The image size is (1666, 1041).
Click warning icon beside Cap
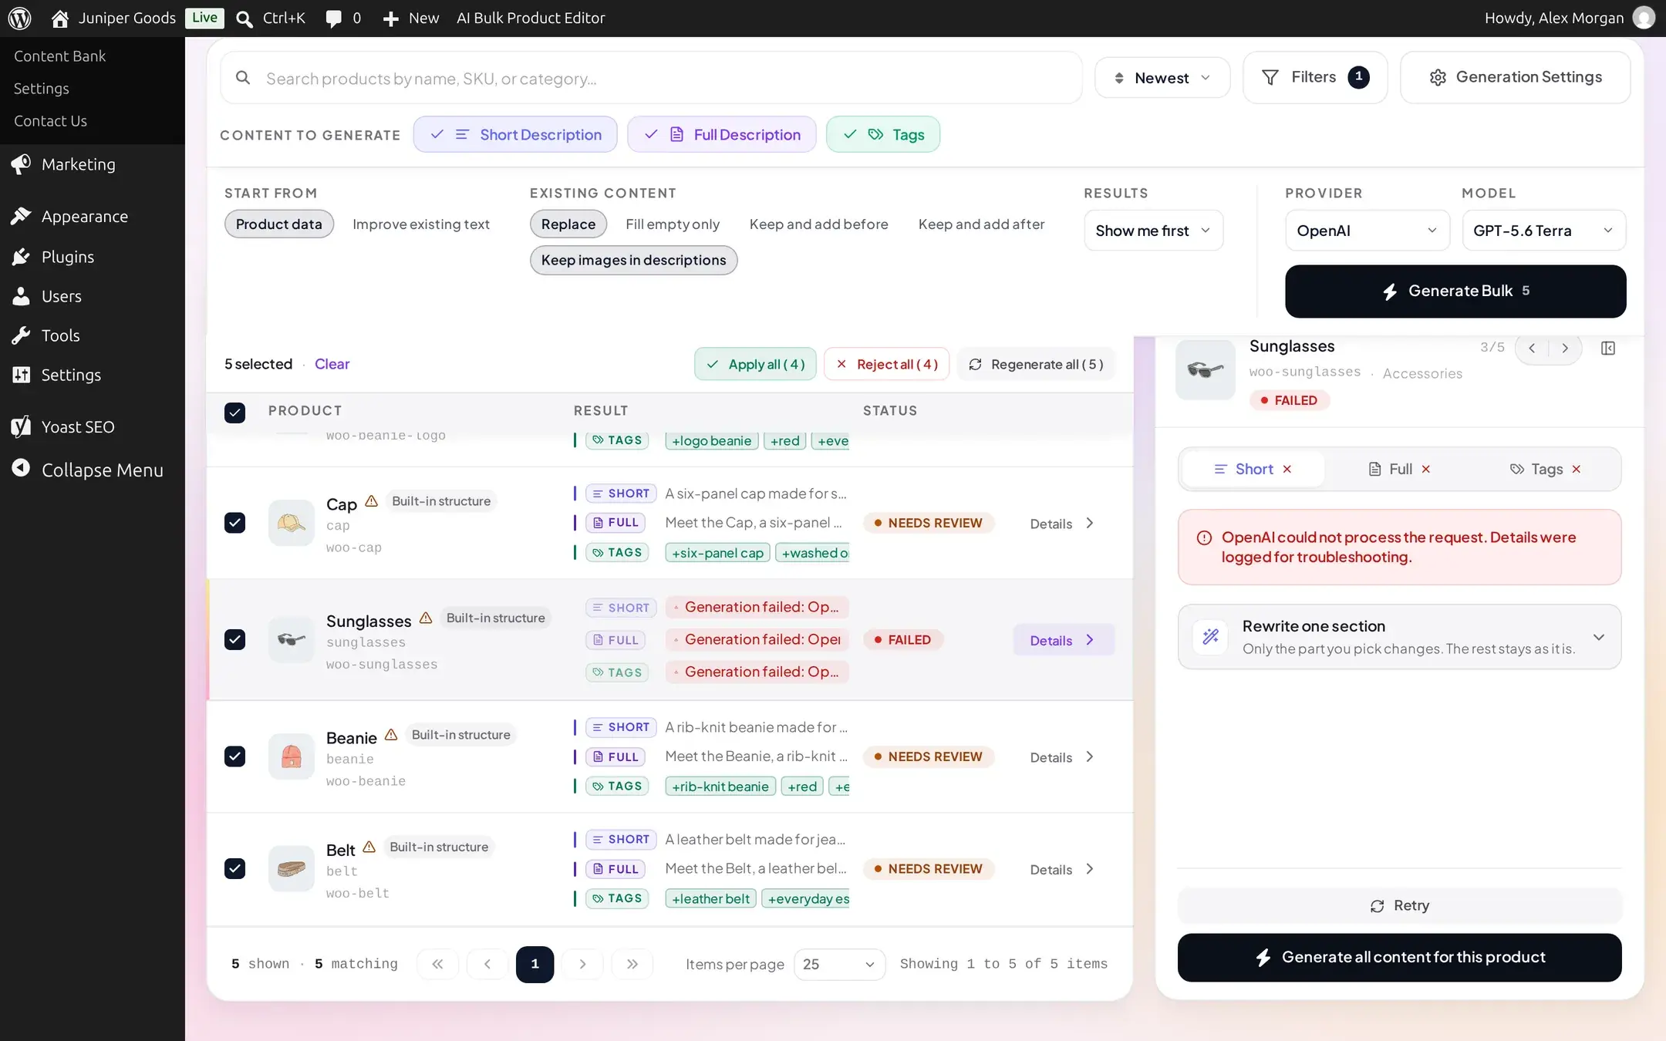tap(371, 501)
